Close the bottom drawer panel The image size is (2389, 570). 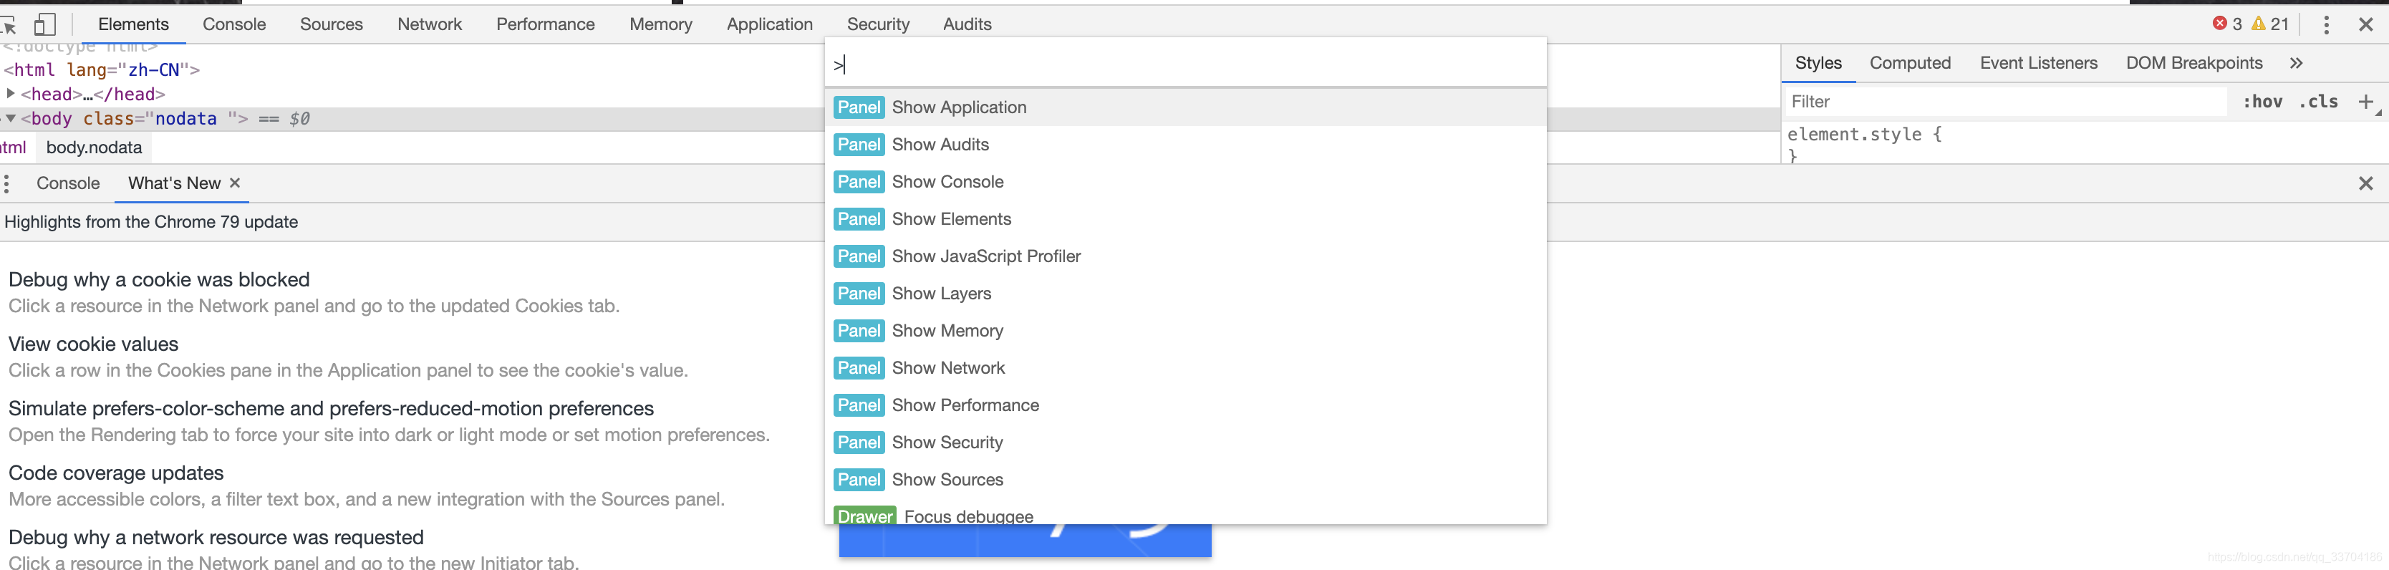[x=2366, y=183]
